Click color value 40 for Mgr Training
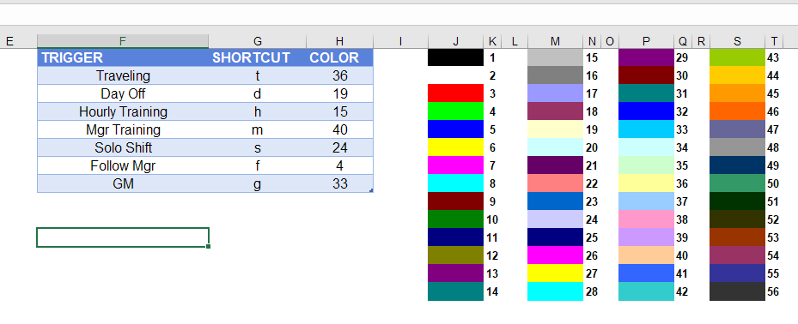798x324 pixels. coord(339,129)
